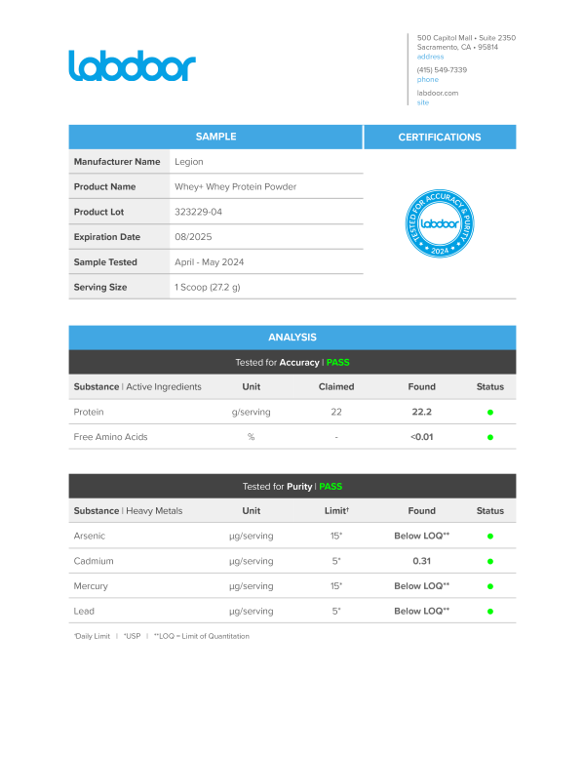Click the green status dot for Lead
The image size is (585, 757).
(x=489, y=612)
